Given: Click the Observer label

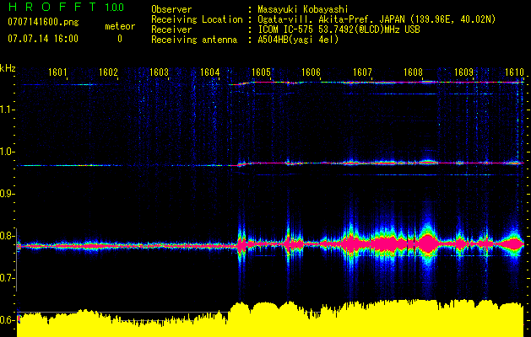Looking at the screenshot, I should (x=171, y=9).
